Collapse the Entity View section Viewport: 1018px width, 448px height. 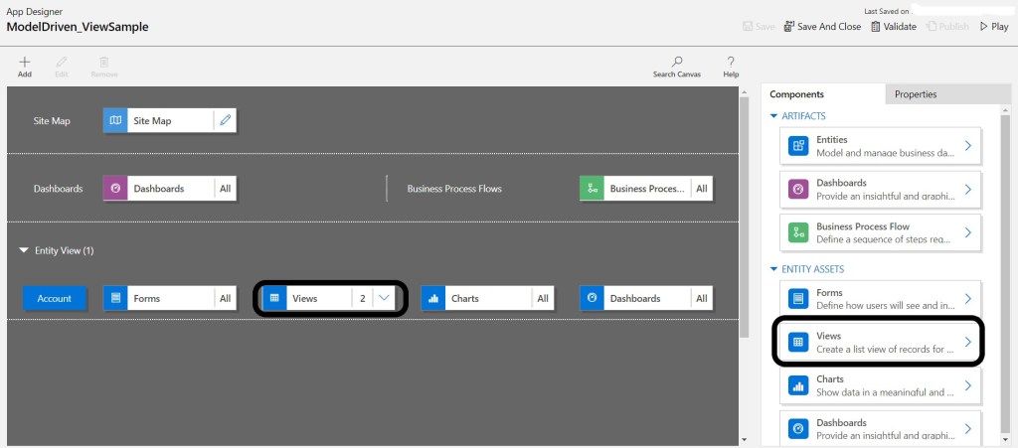pos(24,251)
